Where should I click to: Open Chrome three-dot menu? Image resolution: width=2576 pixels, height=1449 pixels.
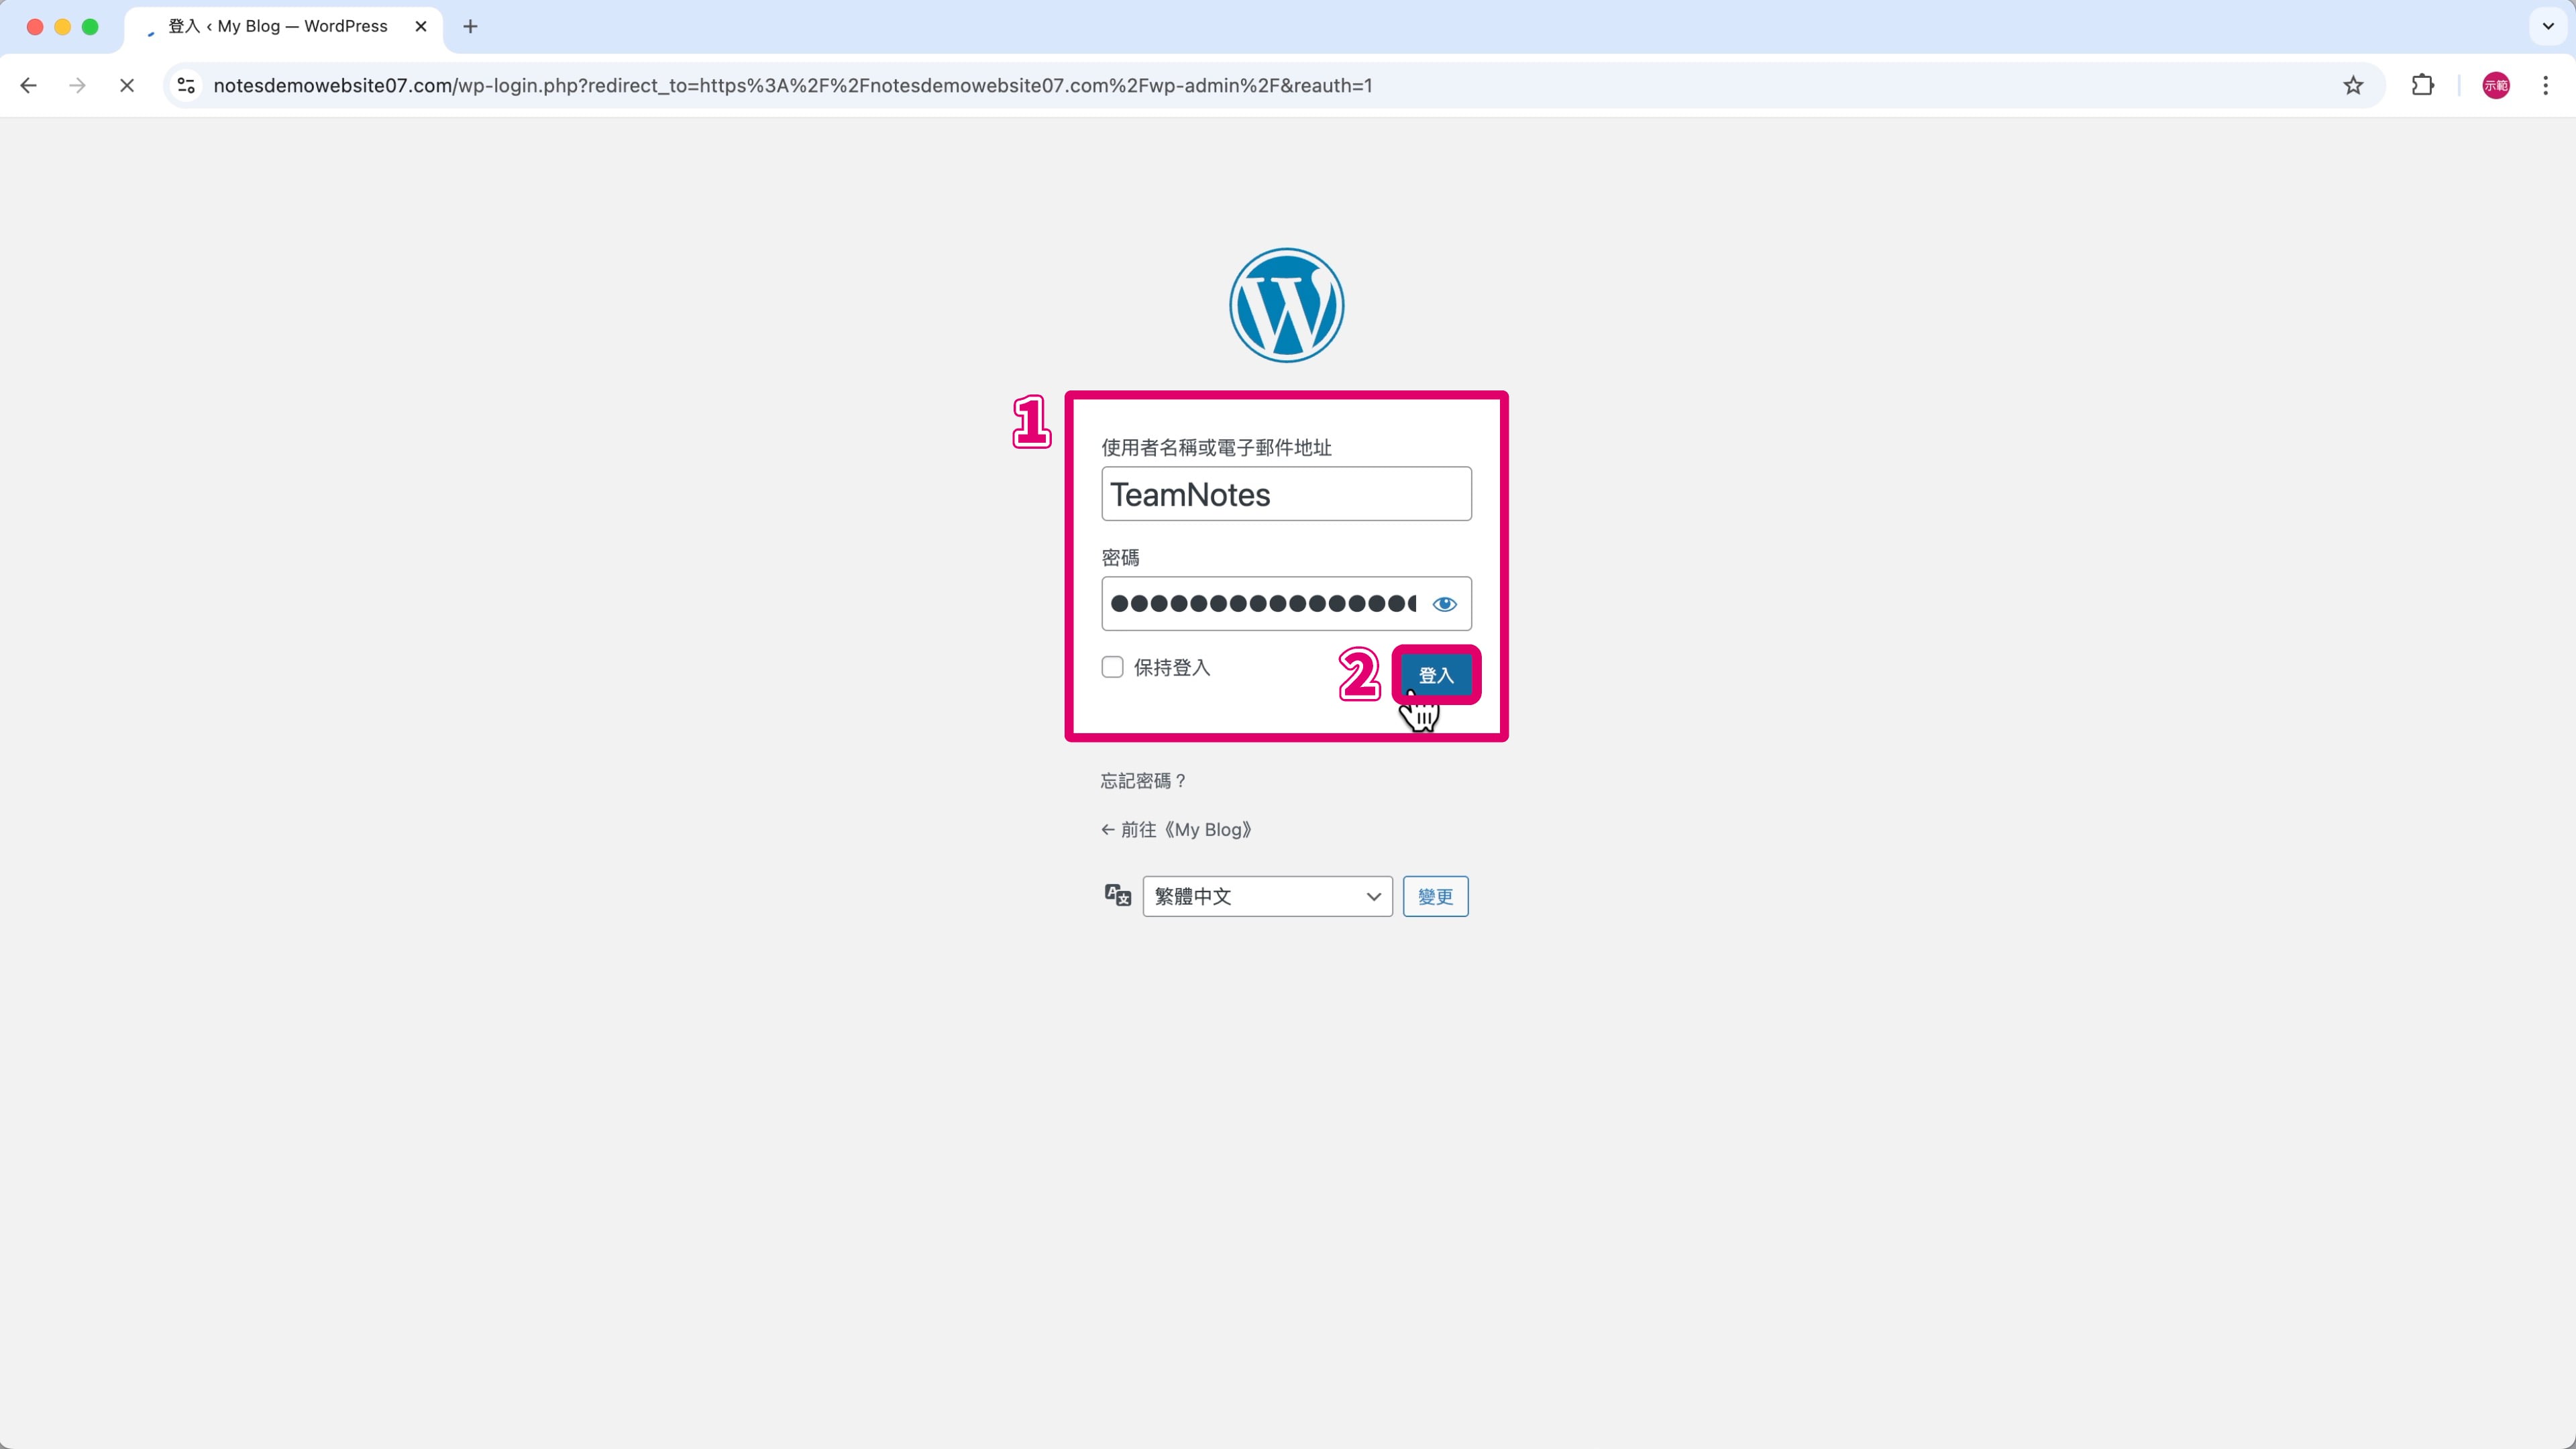click(x=2545, y=86)
